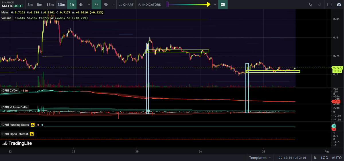Viewport: 344px width, 161px height.
Task: Switch to the 3m timeframe
Action: 30,5
